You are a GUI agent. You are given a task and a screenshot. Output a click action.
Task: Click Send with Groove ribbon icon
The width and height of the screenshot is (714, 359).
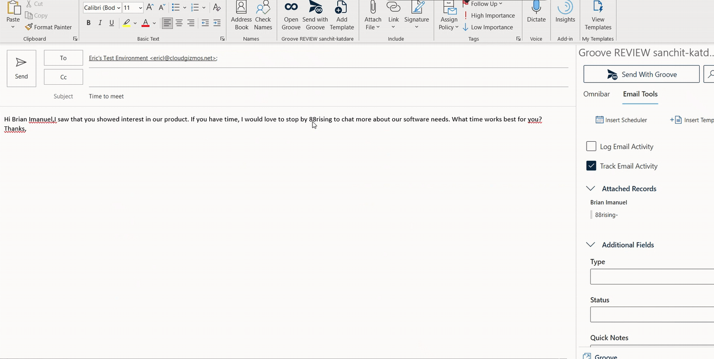click(x=315, y=16)
